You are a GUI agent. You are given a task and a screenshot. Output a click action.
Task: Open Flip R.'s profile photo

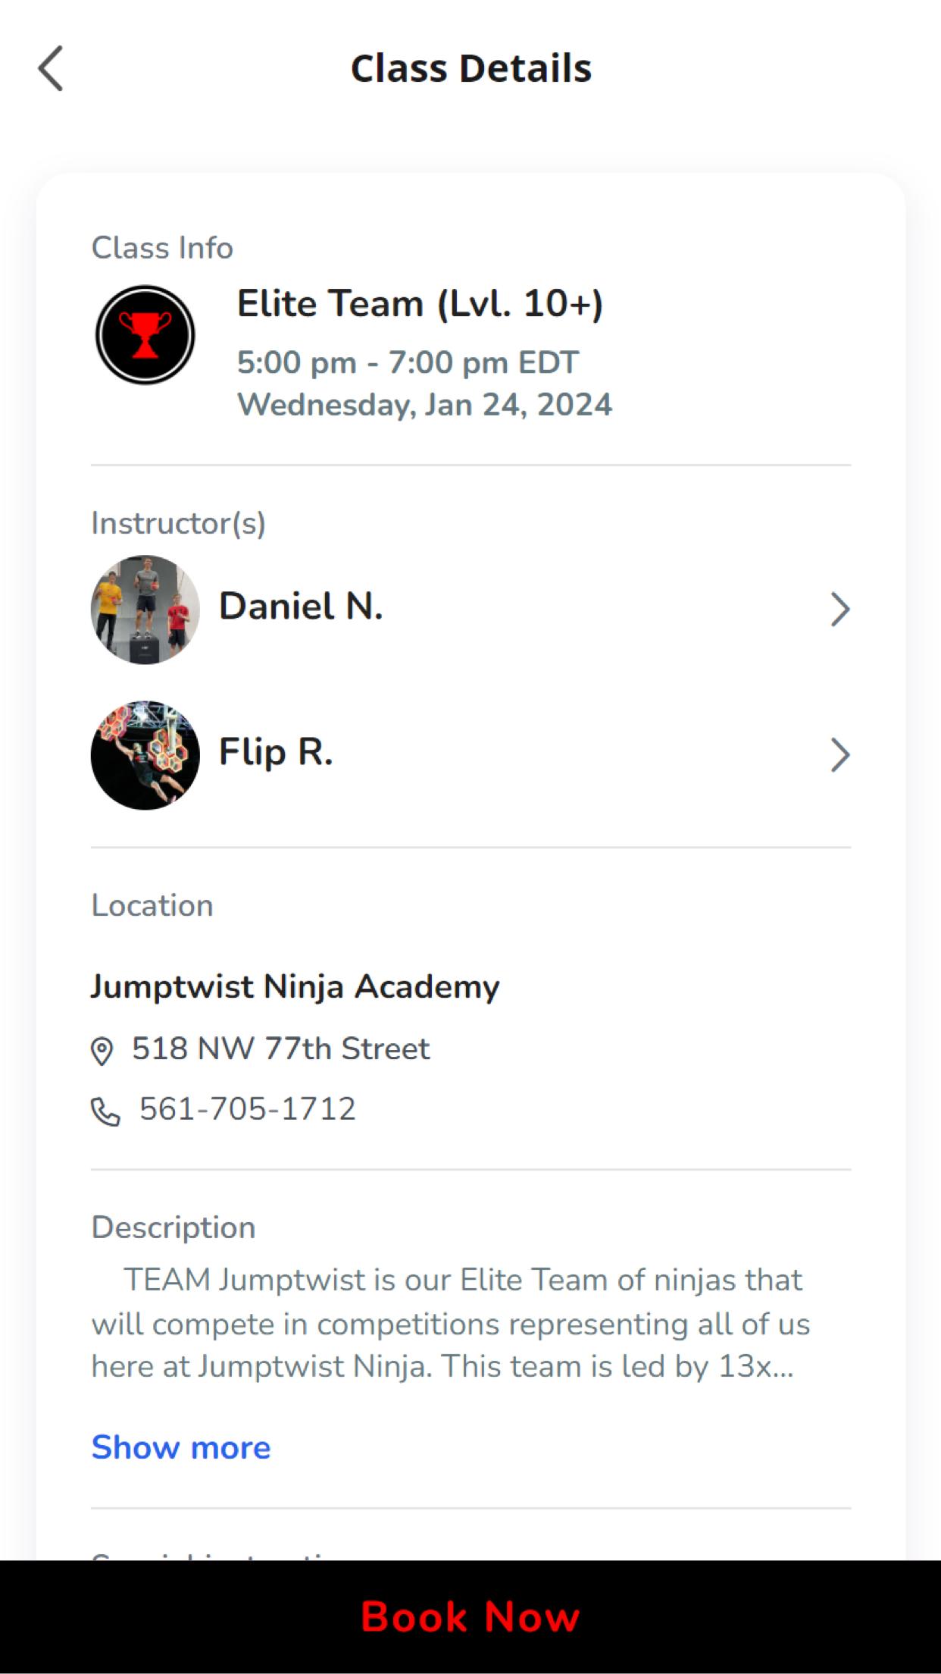[145, 755]
